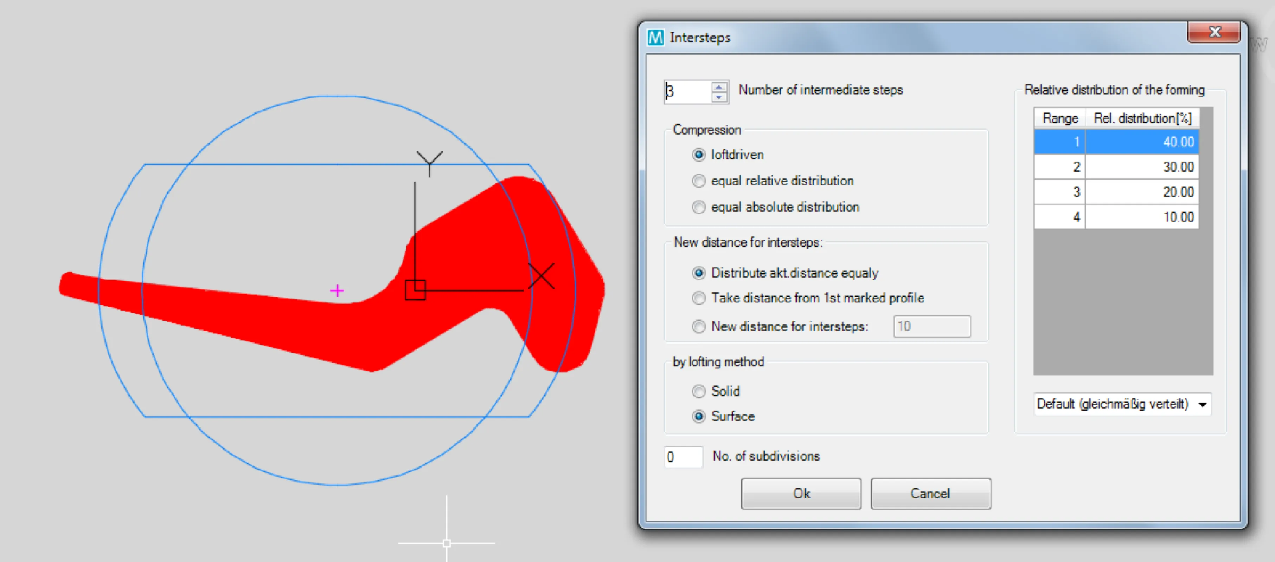The height and width of the screenshot is (562, 1275).
Task: Decrease intermediate steps with down arrow
Action: click(x=719, y=97)
